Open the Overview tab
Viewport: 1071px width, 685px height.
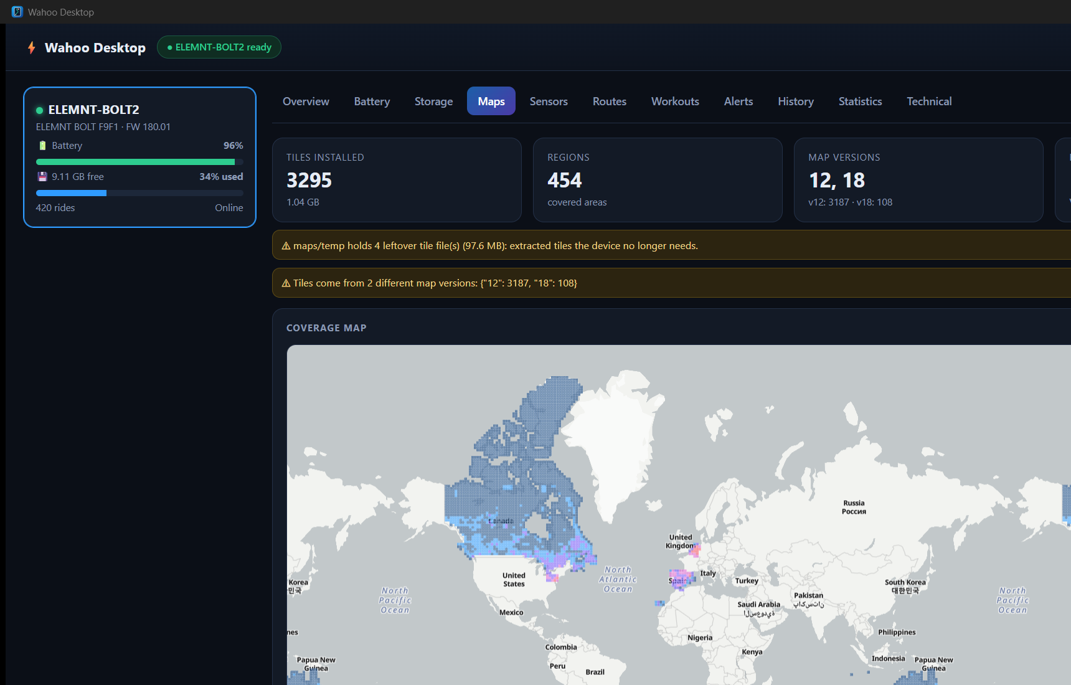pyautogui.click(x=306, y=102)
